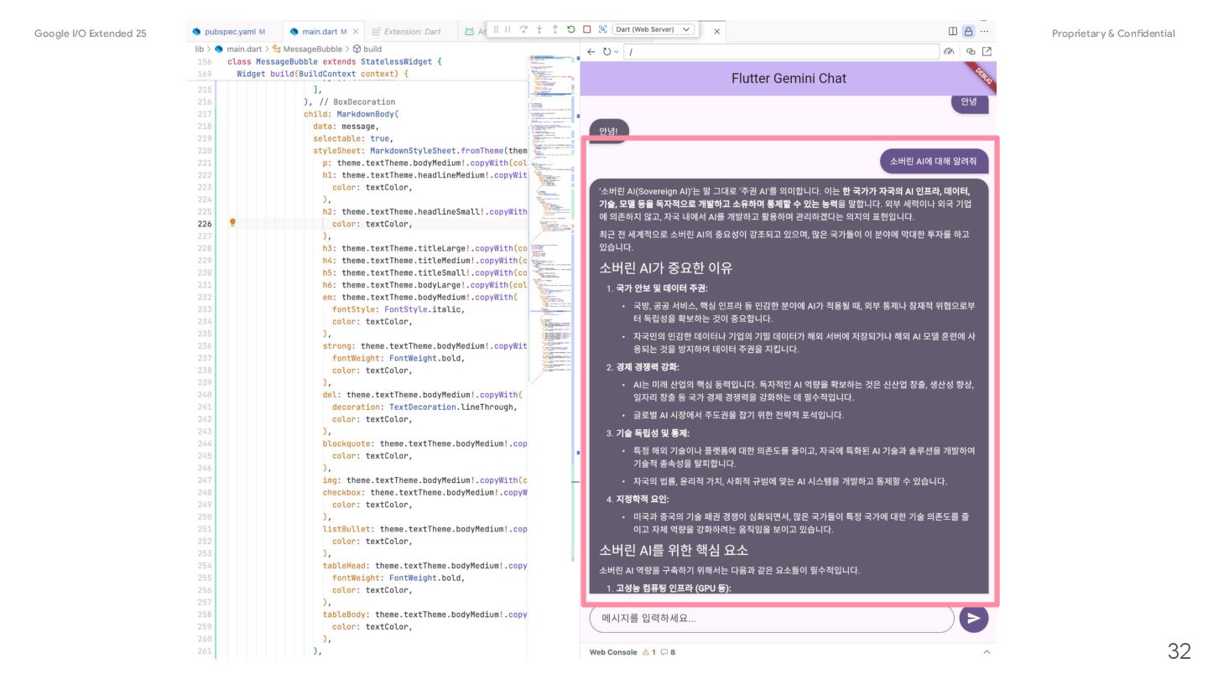
Task: Click the split editor icon
Action: (x=953, y=32)
